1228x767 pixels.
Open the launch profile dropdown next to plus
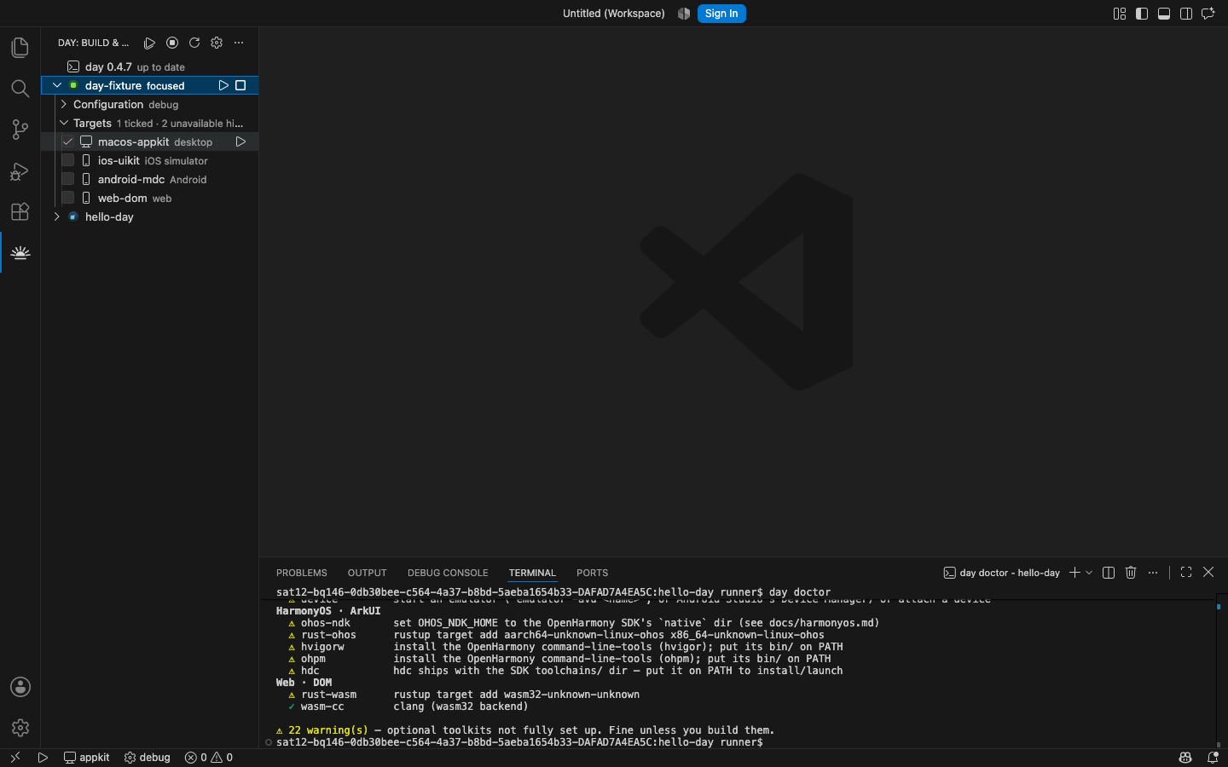(1089, 573)
